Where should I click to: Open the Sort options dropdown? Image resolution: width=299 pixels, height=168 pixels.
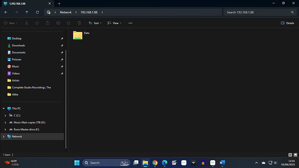pyautogui.click(x=95, y=23)
